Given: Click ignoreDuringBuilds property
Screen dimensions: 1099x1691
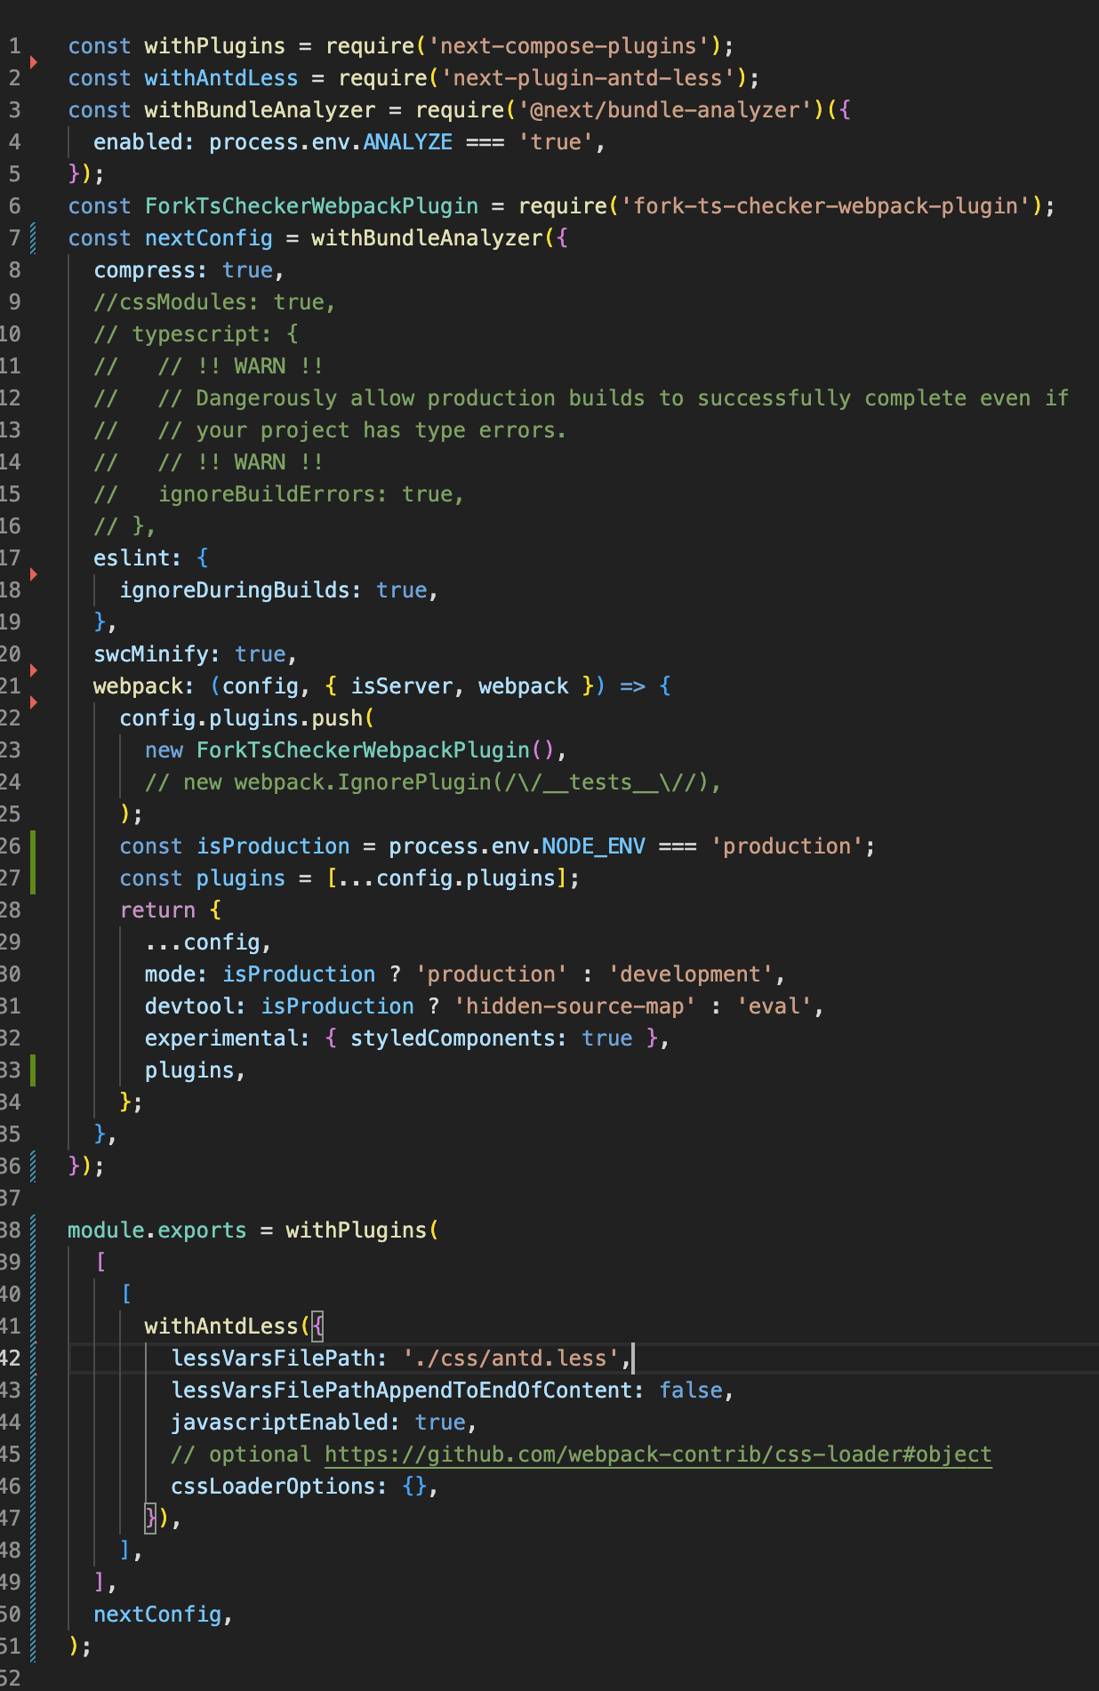Looking at the screenshot, I should point(235,590).
